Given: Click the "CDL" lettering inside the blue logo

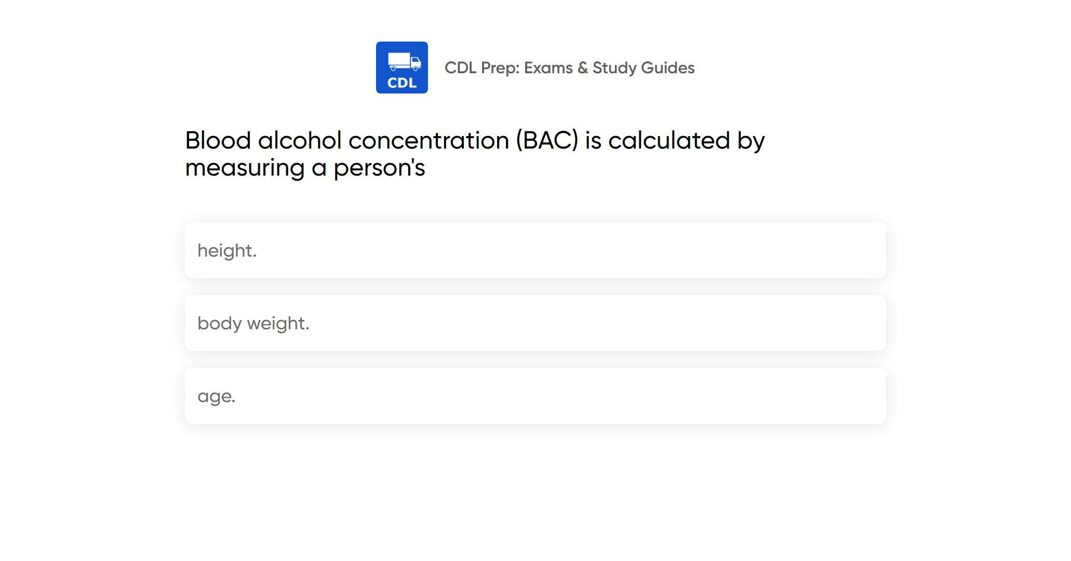Looking at the screenshot, I should (x=402, y=83).
